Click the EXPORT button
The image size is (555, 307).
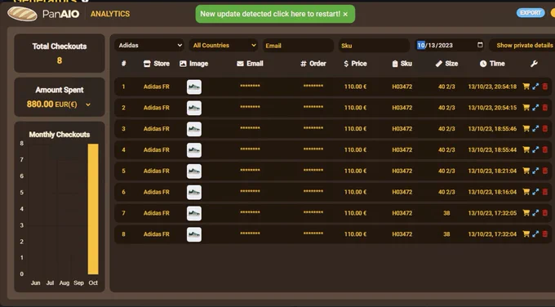tap(531, 13)
